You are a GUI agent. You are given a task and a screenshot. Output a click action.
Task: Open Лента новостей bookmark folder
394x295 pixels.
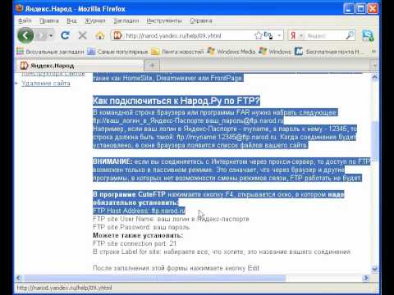coord(177,52)
